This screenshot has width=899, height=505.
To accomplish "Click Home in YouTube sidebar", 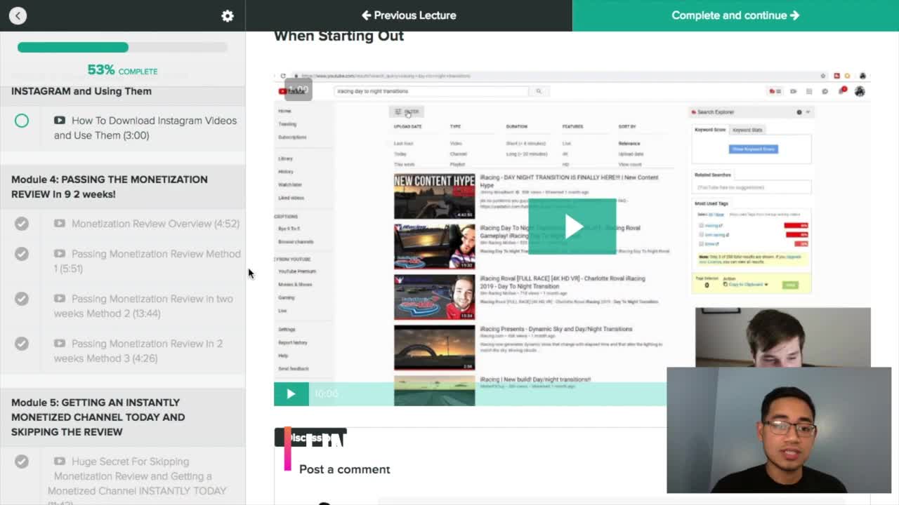I will 284,111.
